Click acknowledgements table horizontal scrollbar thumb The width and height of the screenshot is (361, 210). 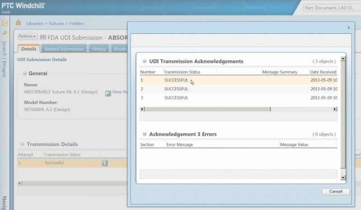[x=207, y=109]
